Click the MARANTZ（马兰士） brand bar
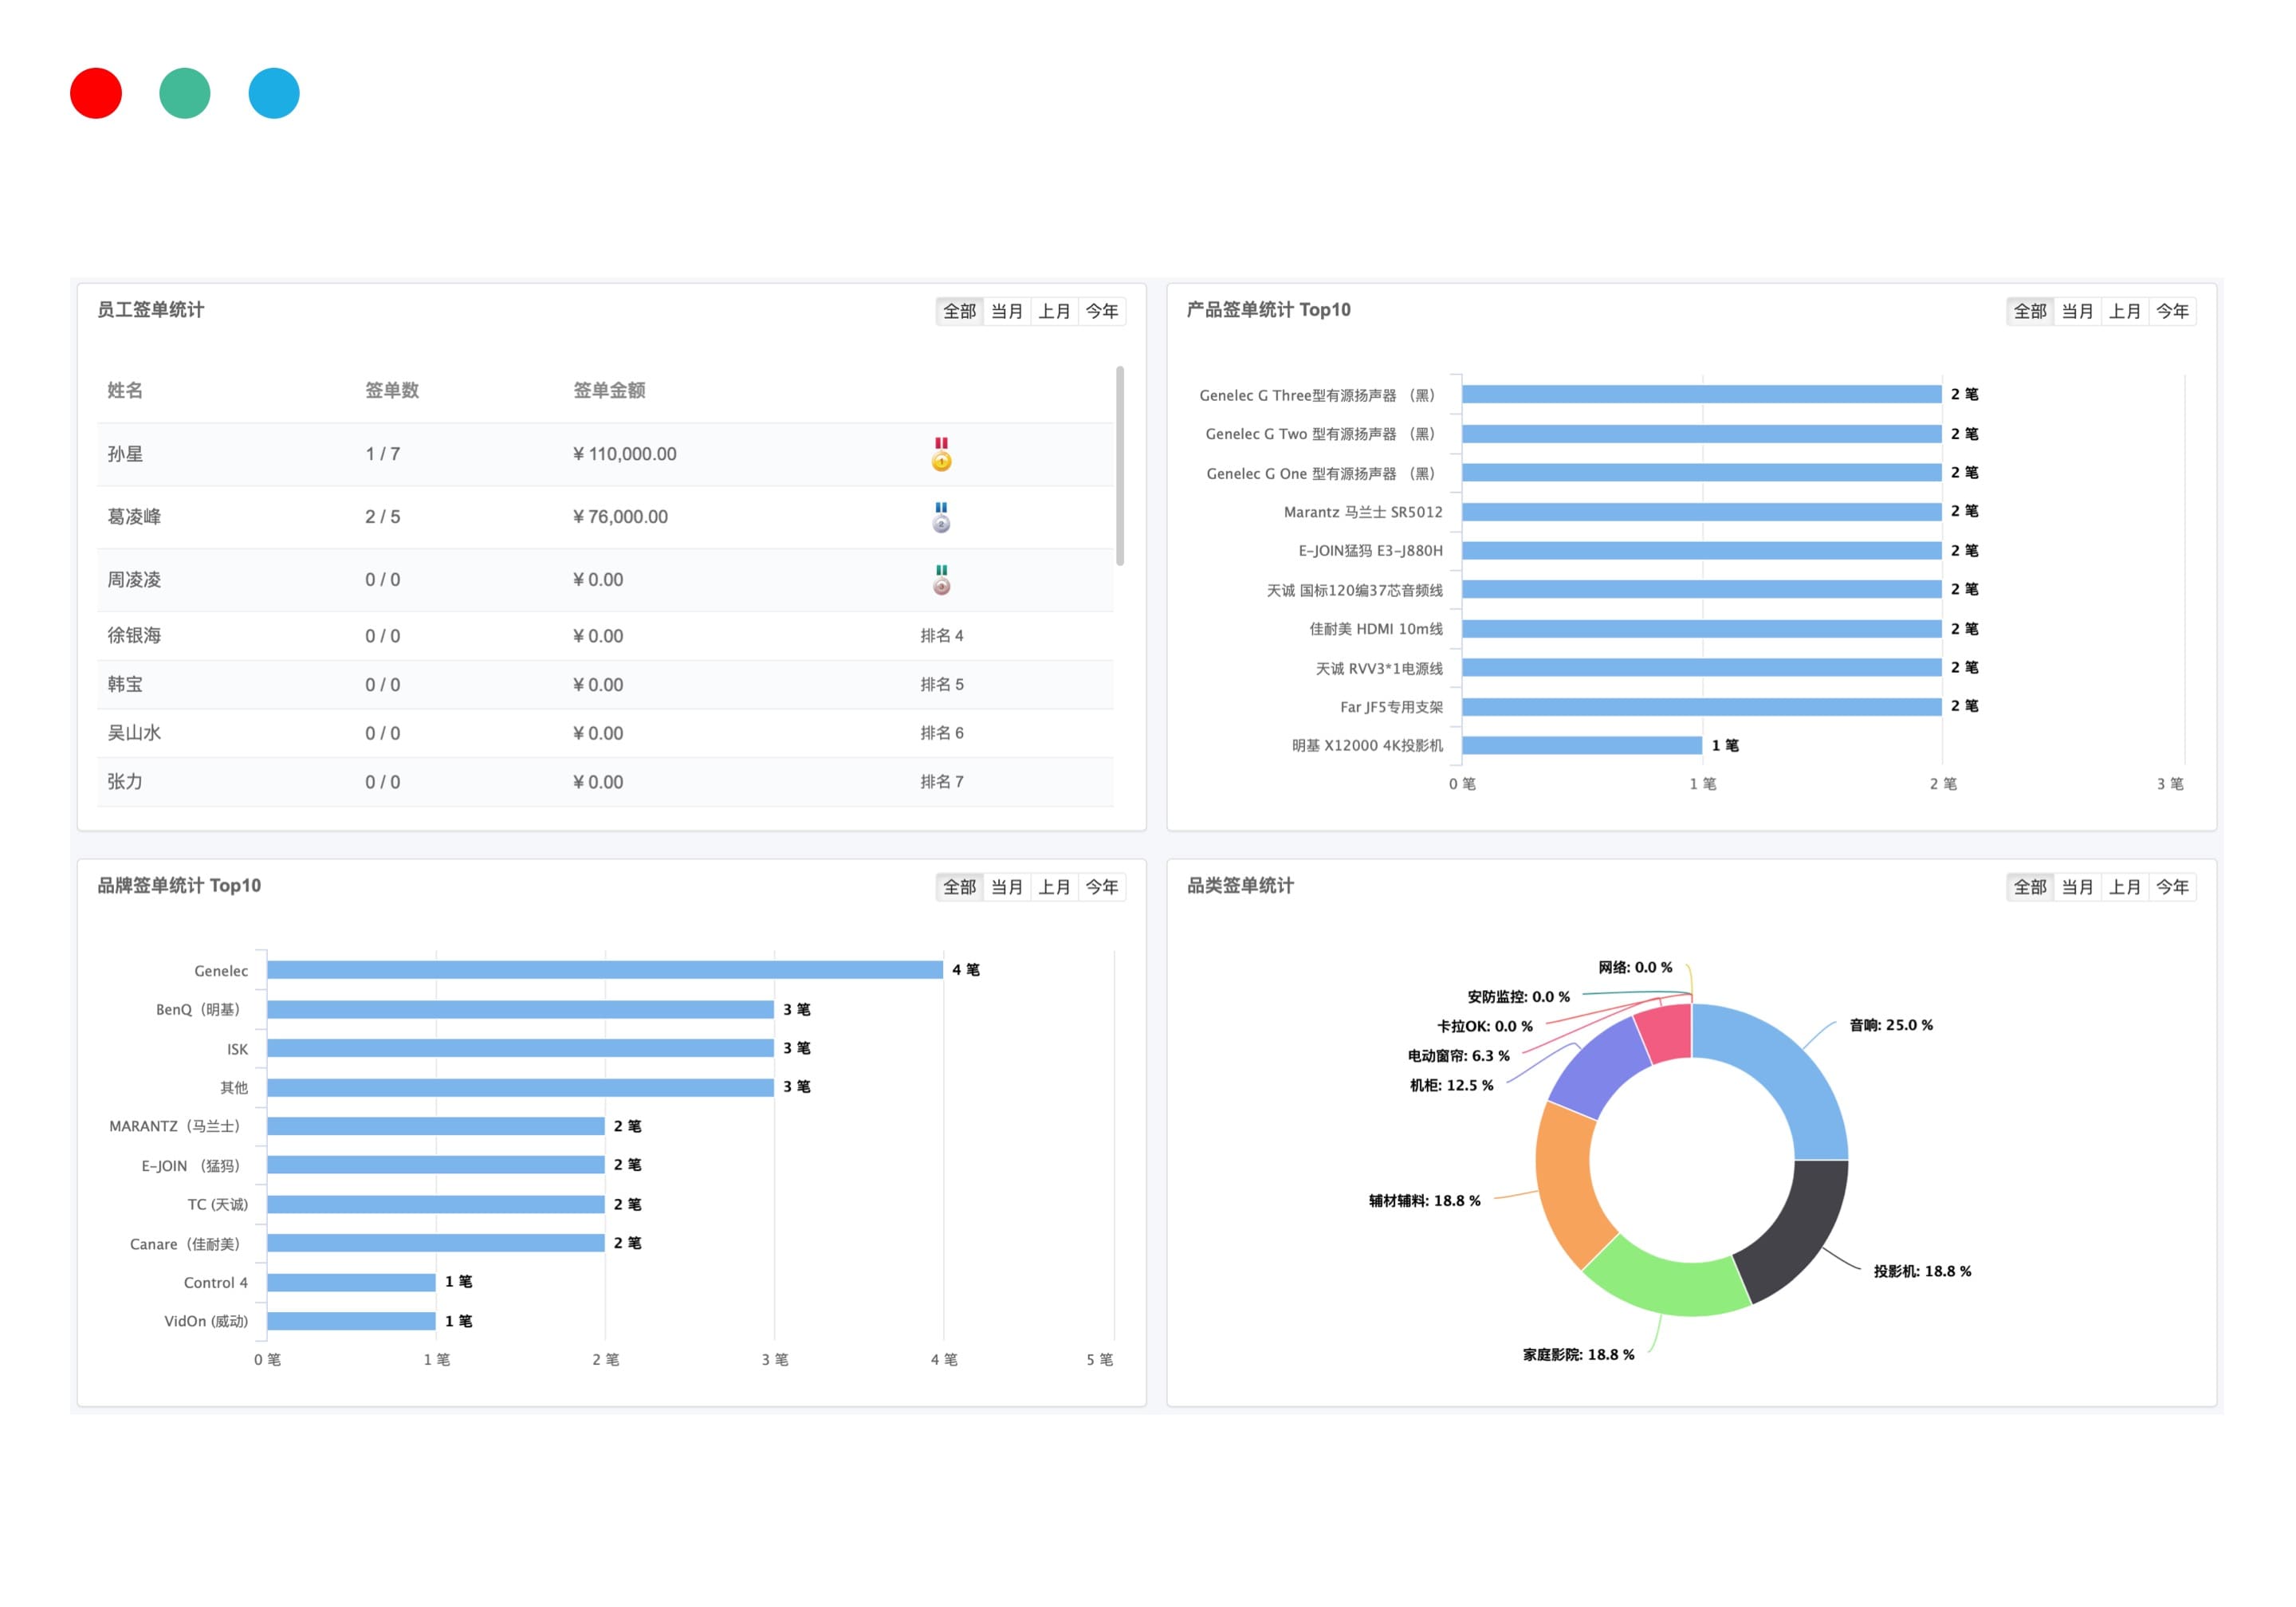The height and width of the screenshot is (1607, 2296). click(x=436, y=1126)
